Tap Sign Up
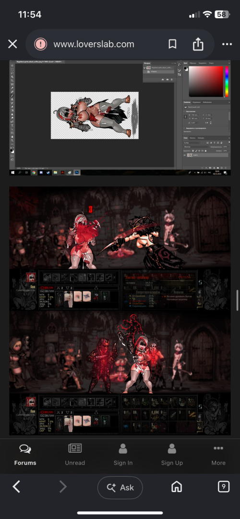The width and height of the screenshot is (240, 519). pyautogui.click(x=172, y=455)
